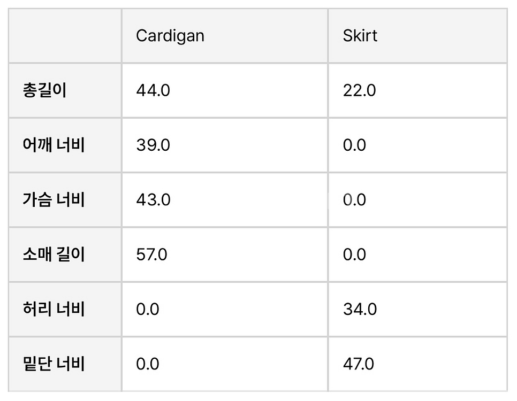Click Skirt 0.0 in 소매 길이 row
Screen dimensions: 517x401
pyautogui.click(x=354, y=255)
